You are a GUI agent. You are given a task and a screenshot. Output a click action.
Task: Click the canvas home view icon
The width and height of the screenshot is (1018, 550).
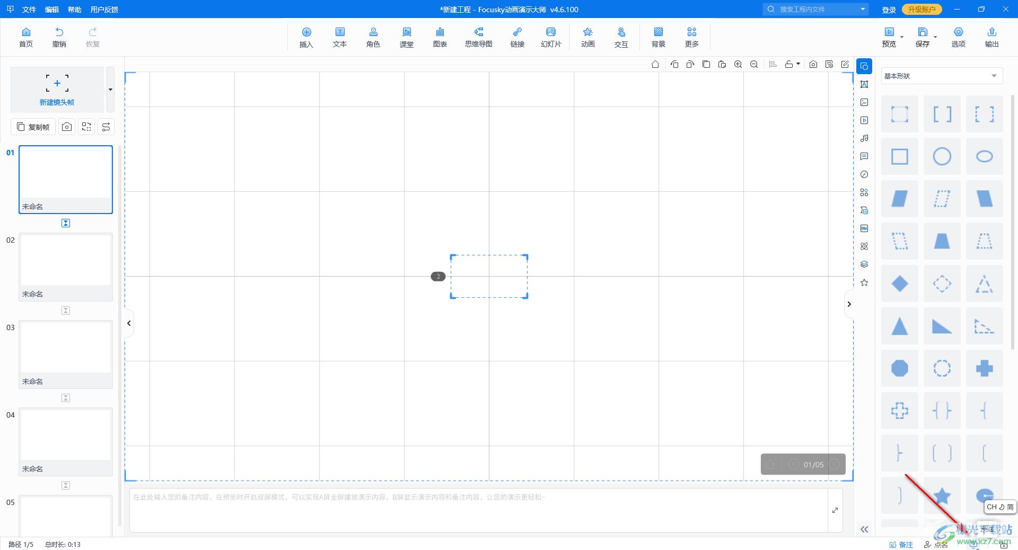[655, 64]
